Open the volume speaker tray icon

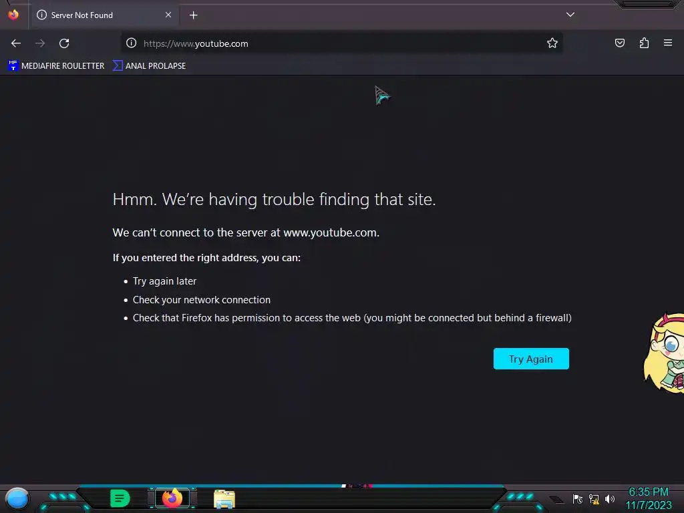(610, 499)
